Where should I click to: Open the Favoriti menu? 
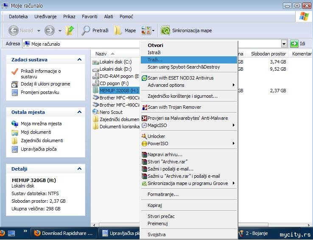tap(89, 17)
